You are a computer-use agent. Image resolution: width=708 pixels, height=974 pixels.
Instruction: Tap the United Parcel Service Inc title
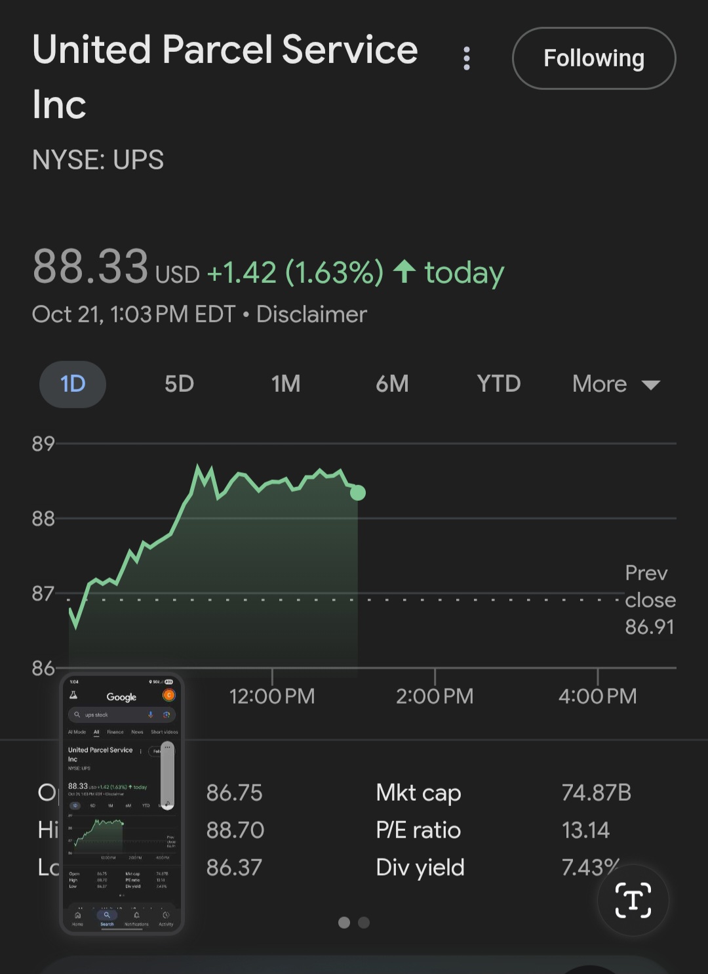225,76
